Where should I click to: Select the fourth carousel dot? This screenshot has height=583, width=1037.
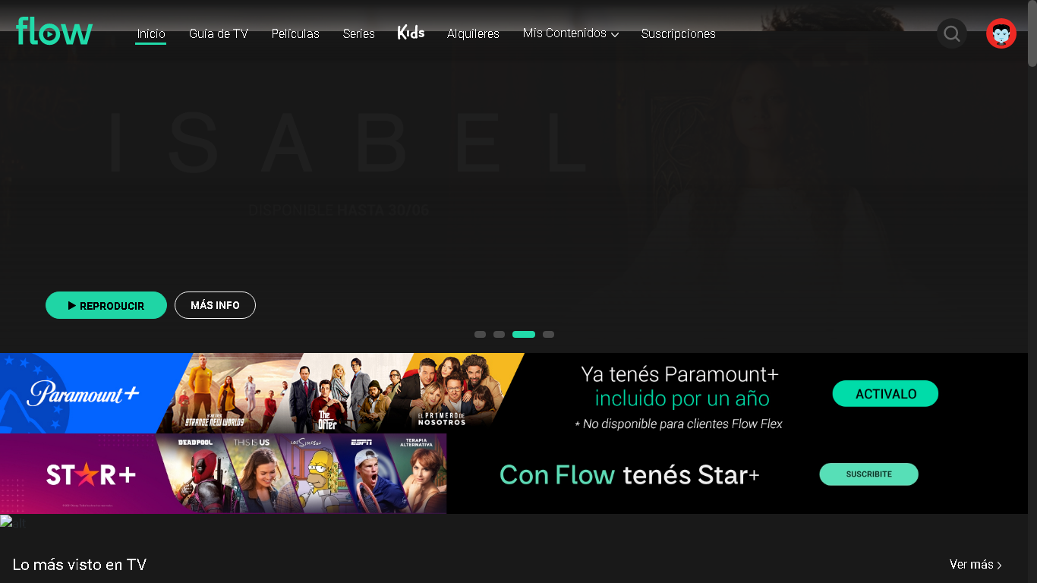click(548, 334)
